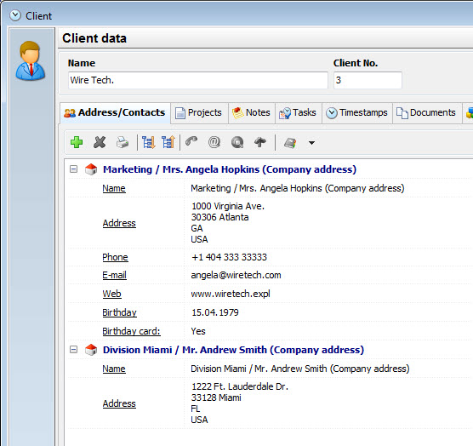Screen dimensions: 473x446
Task: Click the phone number +1 404 333 33333
Action: (229, 257)
